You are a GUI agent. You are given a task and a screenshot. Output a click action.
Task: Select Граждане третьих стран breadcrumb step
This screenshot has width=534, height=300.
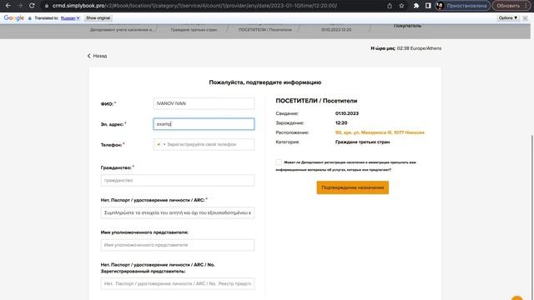pos(194,30)
